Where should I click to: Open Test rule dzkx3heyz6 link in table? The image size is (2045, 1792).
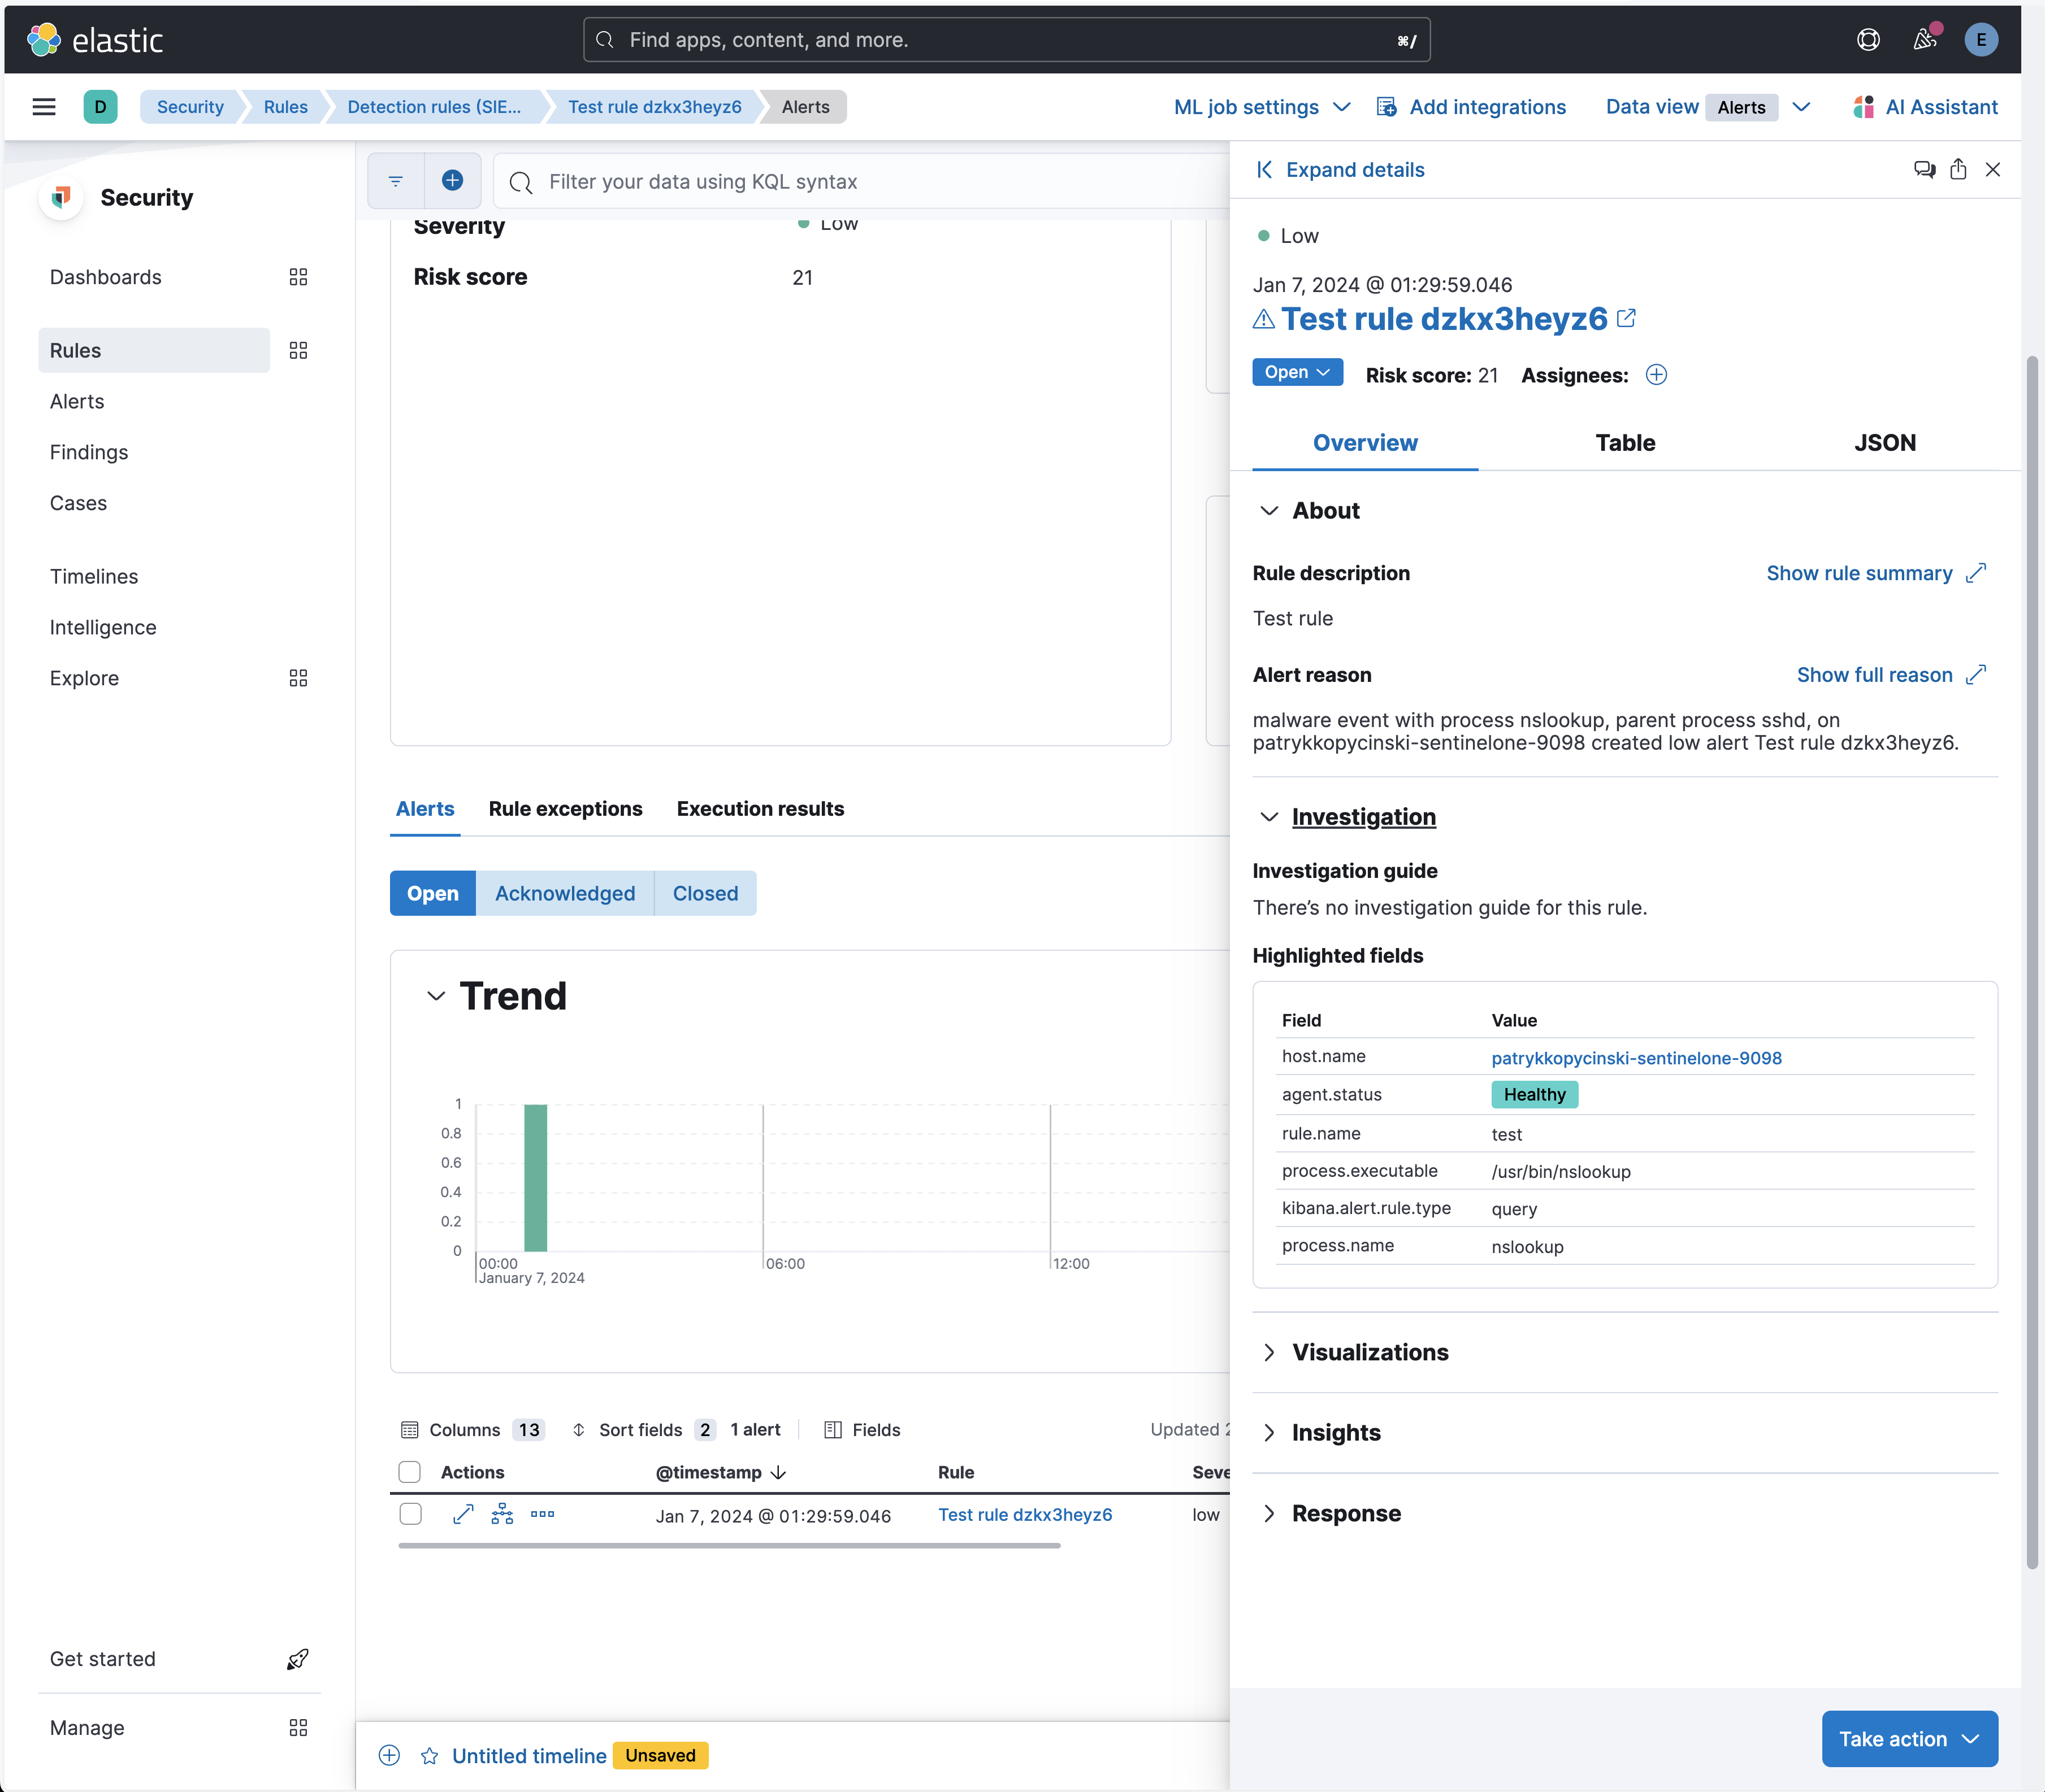pyautogui.click(x=1025, y=1515)
